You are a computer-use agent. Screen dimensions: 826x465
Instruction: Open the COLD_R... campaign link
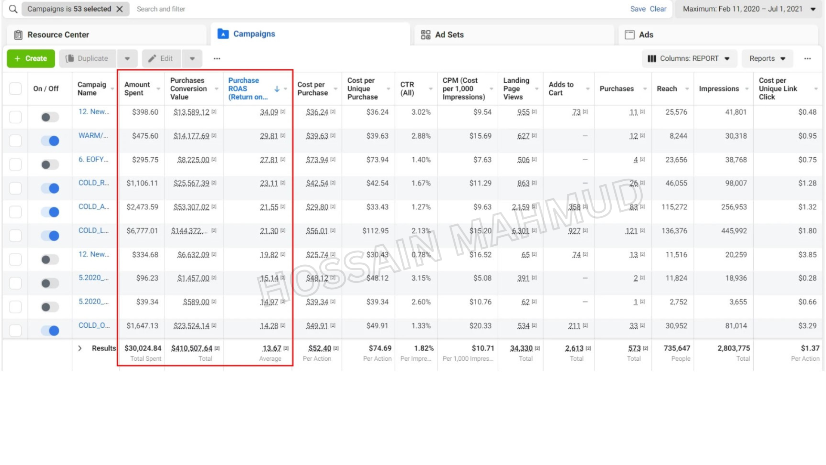pos(94,183)
